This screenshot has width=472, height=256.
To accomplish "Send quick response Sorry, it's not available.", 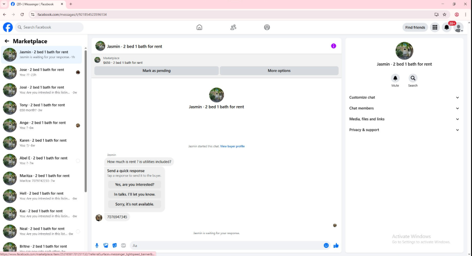I will click(x=135, y=204).
